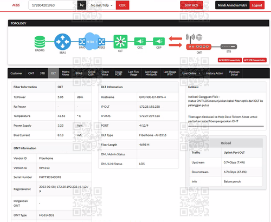Open the Last Usage IPTV tab
Image resolution: width=271 pixels, height=222 pixels.
tap(170, 73)
